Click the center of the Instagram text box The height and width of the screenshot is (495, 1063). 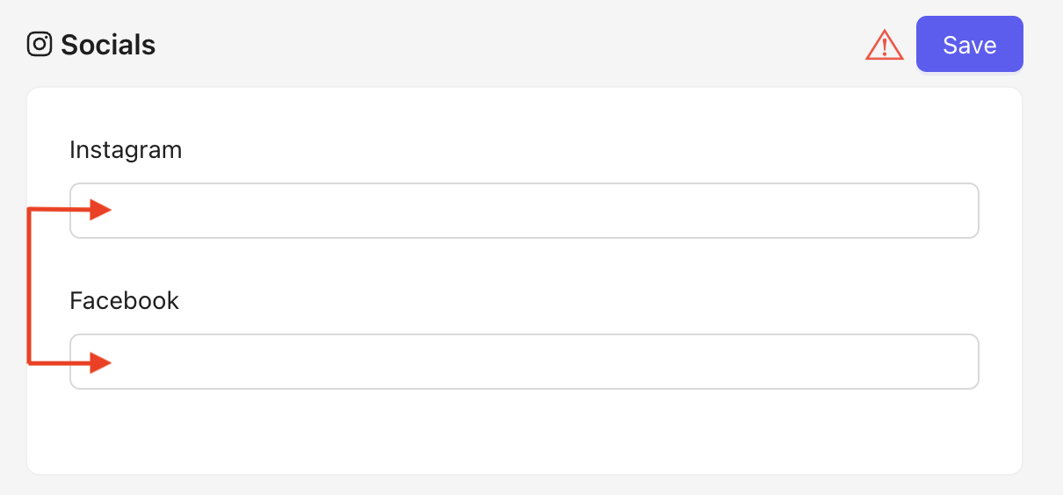(524, 211)
